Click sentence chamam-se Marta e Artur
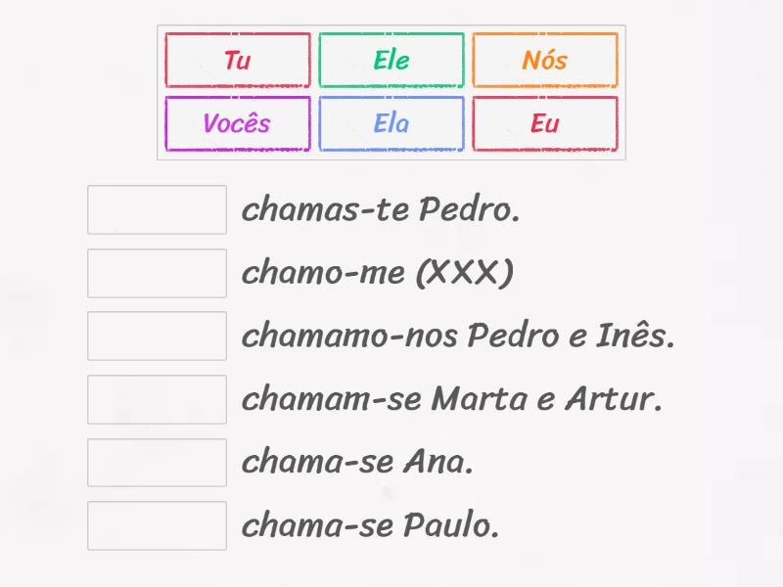Viewport: 783px width, 587px height. tap(452, 399)
